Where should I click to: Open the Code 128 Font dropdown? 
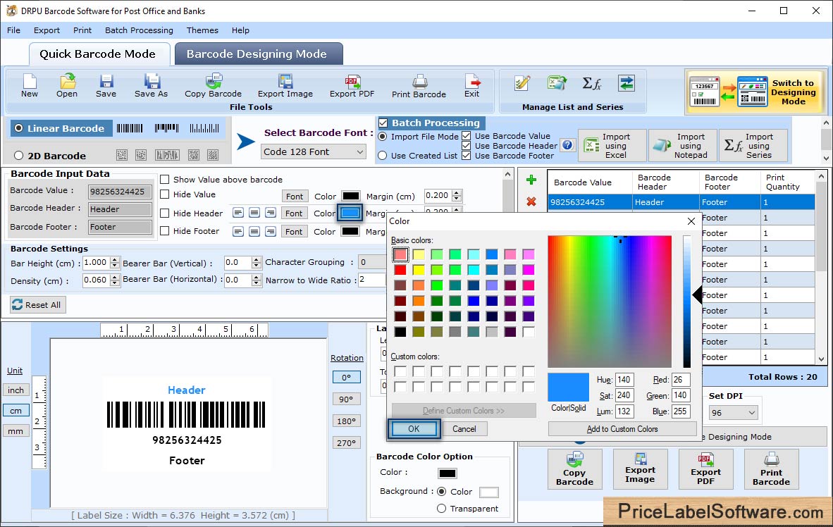coord(314,151)
